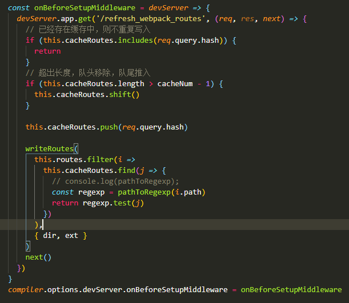
Task: Place cursor on the first Chinese comment line
Action: coord(88,29)
